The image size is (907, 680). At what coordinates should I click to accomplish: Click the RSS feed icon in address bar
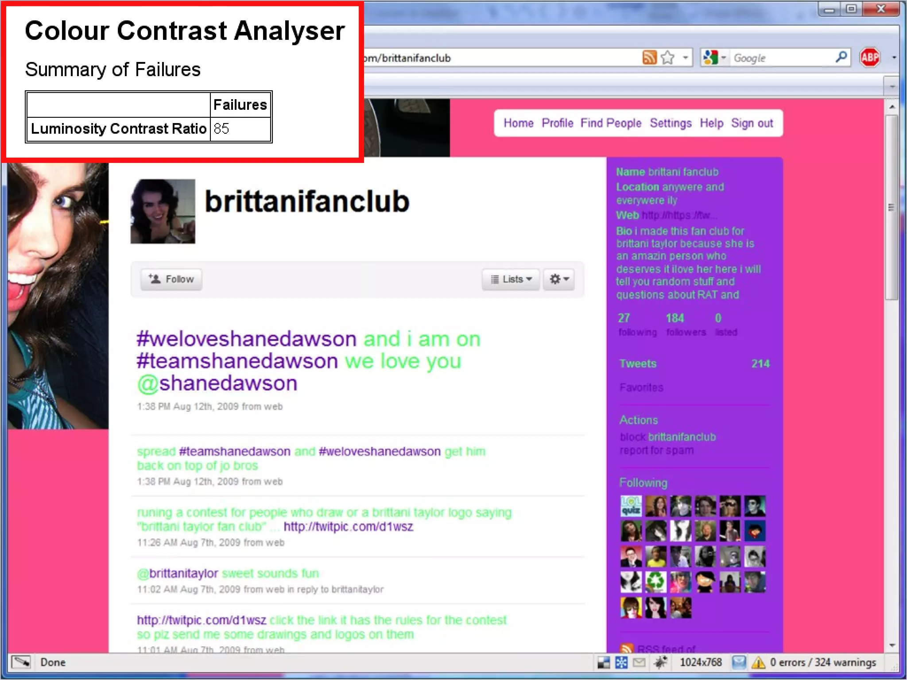(649, 58)
